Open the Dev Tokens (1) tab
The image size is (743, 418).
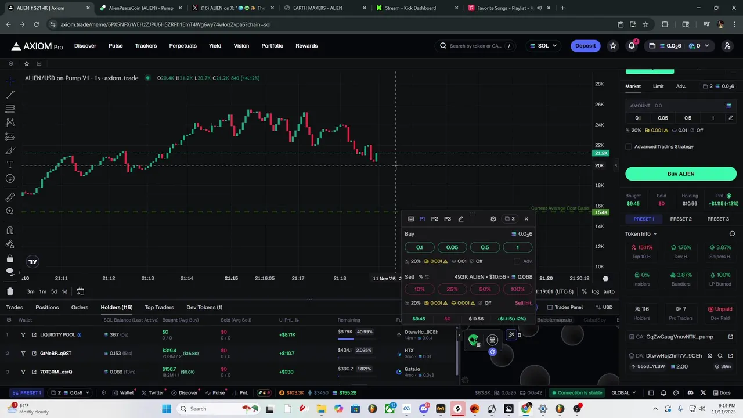pyautogui.click(x=204, y=307)
